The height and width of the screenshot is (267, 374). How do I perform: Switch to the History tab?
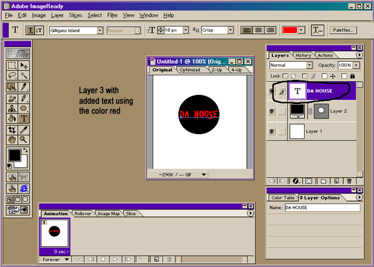[303, 56]
